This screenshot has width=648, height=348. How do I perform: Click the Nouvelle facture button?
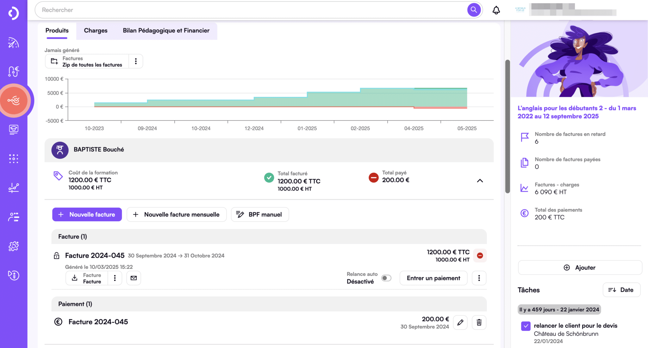pyautogui.click(x=87, y=215)
